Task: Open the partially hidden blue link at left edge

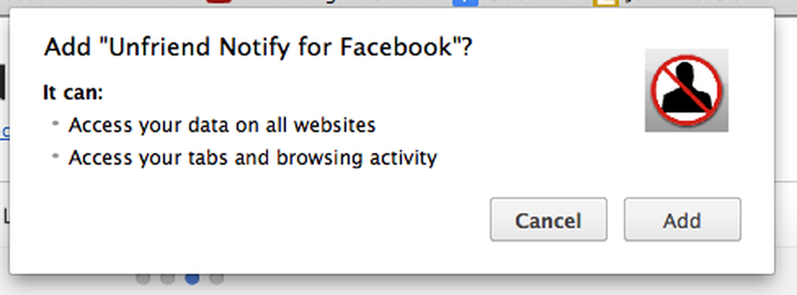Action: click(x=5, y=132)
